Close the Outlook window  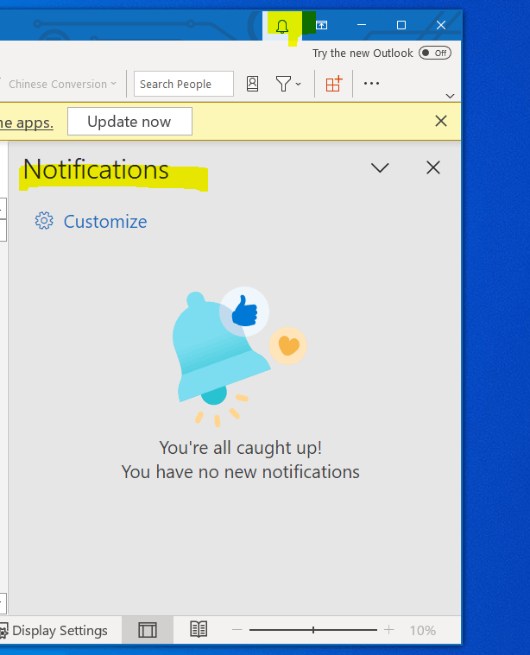[441, 25]
